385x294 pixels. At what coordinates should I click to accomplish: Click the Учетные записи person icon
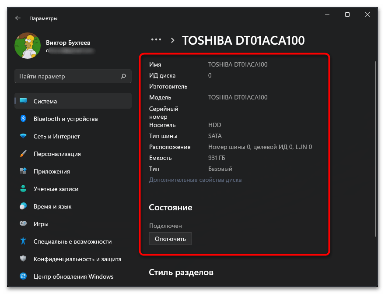pos(23,188)
